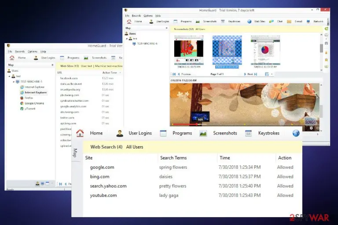Sort by the Site column header
Screen dimensions: 338x225
[89, 158]
